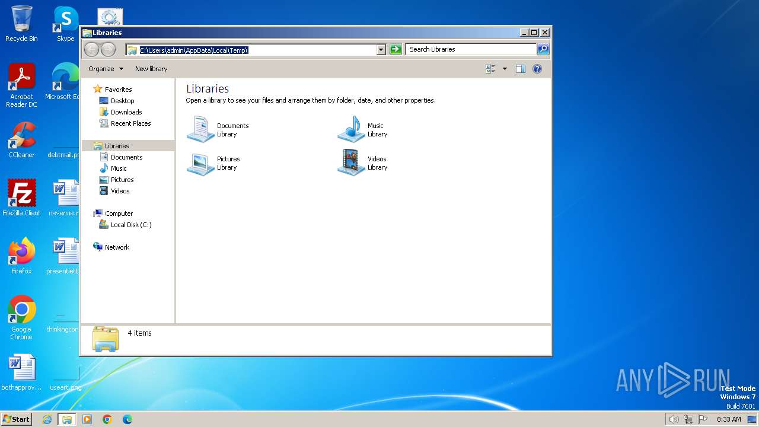This screenshot has height=427, width=759.
Task: Click the search magnifier button
Action: 543,49
